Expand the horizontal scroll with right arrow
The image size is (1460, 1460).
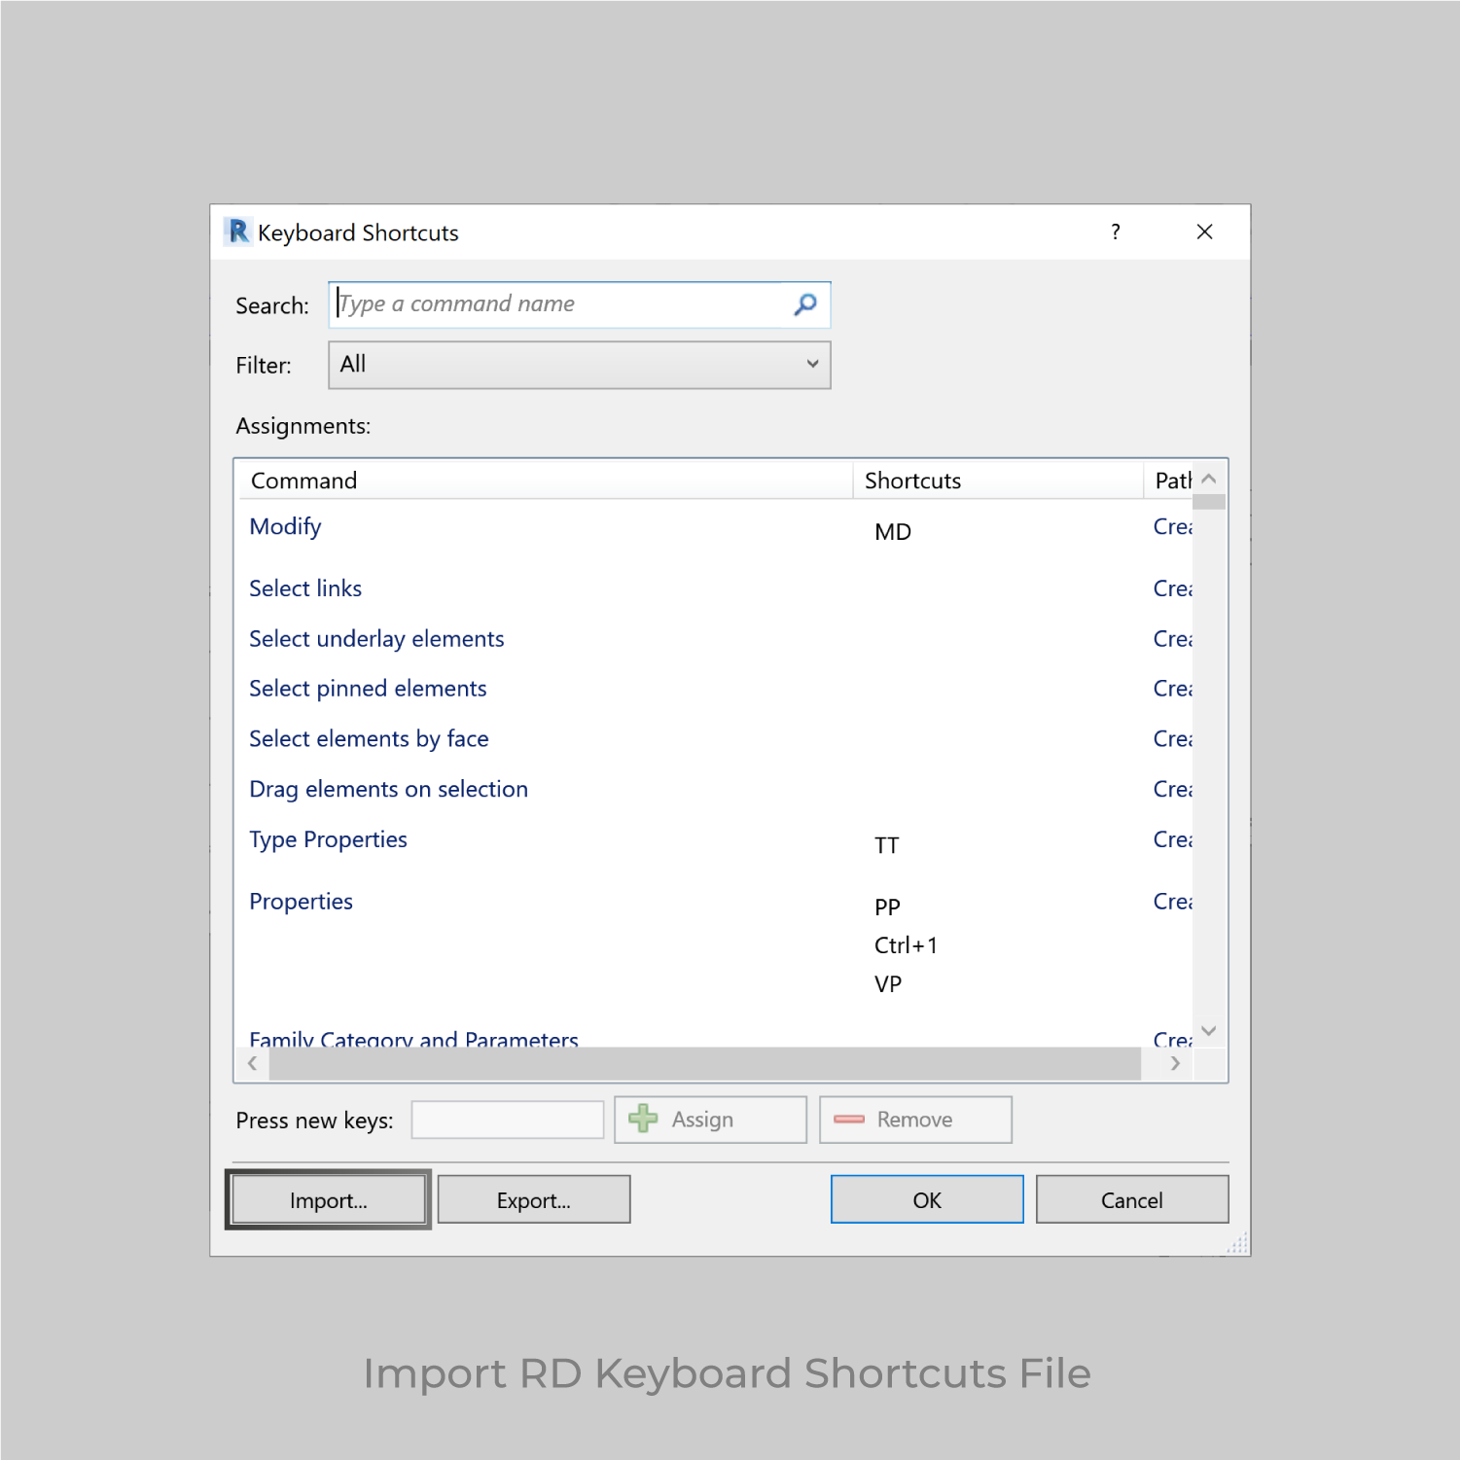click(x=1175, y=1063)
